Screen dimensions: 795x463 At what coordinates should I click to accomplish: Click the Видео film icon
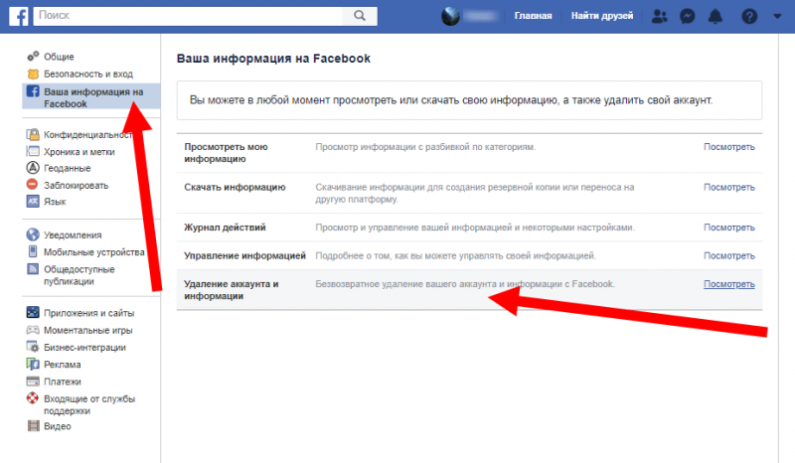tap(34, 426)
